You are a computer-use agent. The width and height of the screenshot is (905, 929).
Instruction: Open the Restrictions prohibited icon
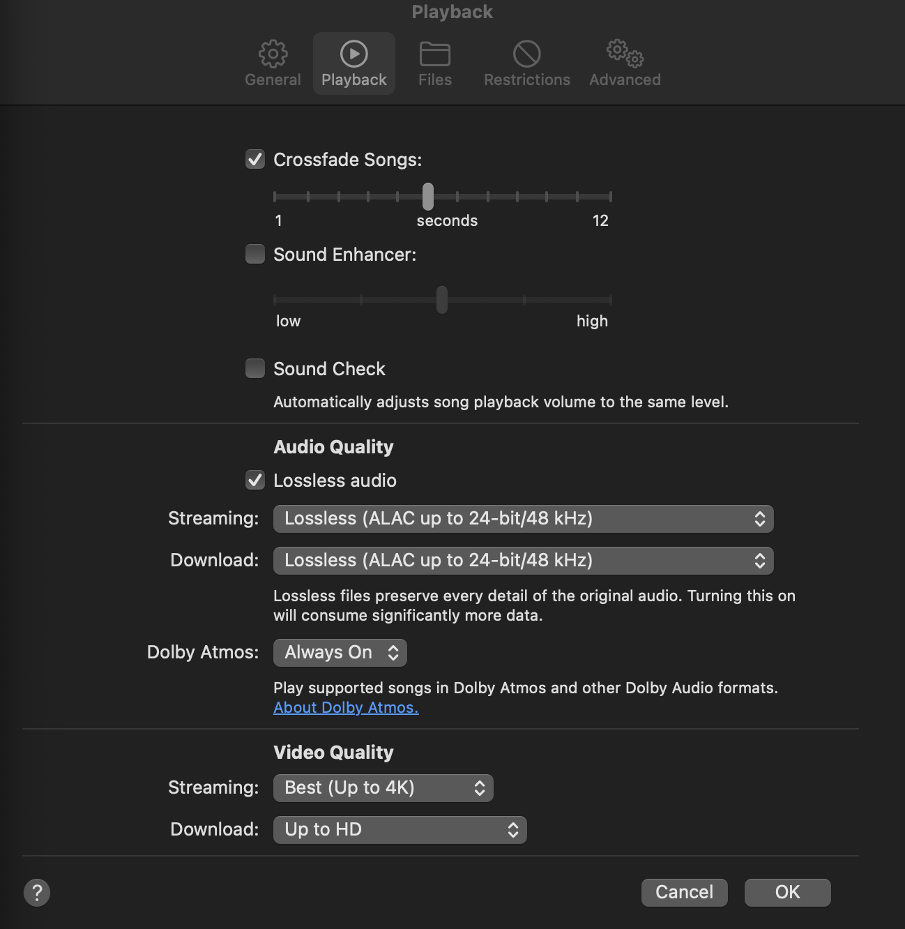point(527,54)
